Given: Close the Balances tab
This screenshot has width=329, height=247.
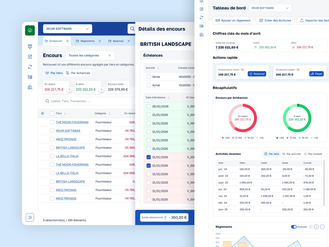Looking at the screenshot, I should click(129, 41).
